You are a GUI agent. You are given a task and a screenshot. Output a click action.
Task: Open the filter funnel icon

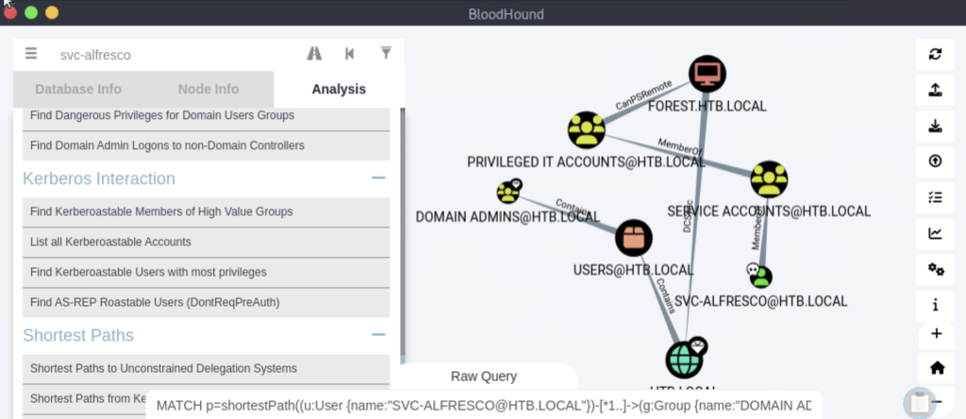coord(386,53)
